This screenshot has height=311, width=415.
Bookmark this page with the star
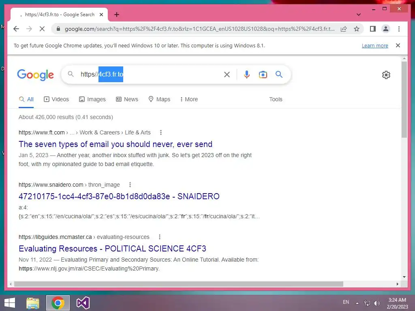point(357,29)
